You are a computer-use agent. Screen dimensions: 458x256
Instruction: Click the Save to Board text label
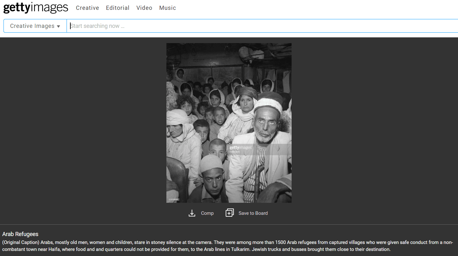253,213
